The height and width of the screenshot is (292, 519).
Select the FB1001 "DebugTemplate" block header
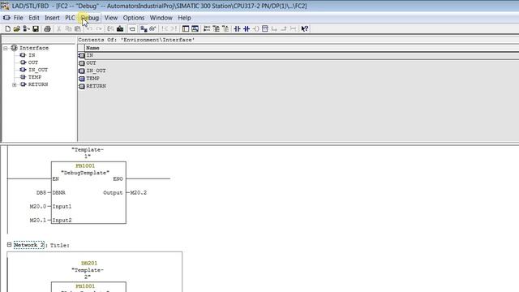pos(85,170)
